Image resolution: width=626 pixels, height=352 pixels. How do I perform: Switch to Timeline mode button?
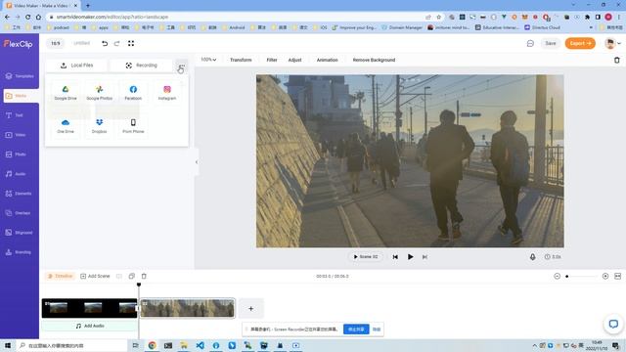(61, 276)
